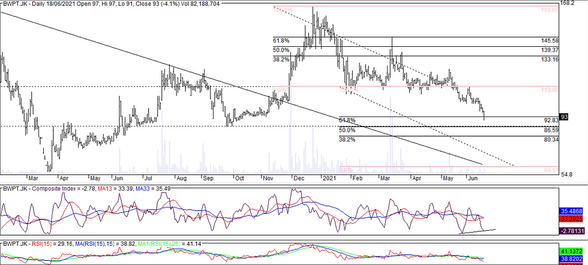Click the 139.37 retracement price label
Screen dimensions: 588x265
click(551, 50)
